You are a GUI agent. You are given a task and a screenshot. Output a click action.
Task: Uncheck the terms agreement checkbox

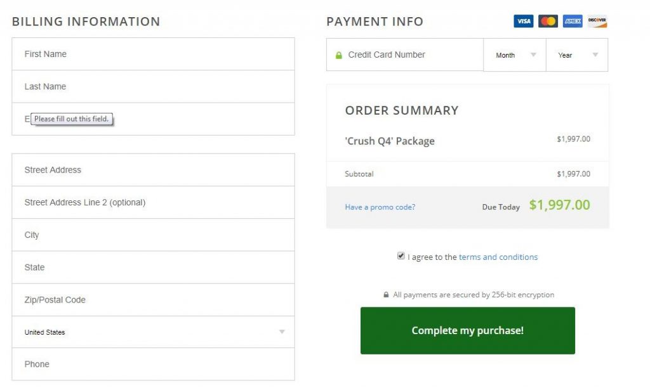401,256
